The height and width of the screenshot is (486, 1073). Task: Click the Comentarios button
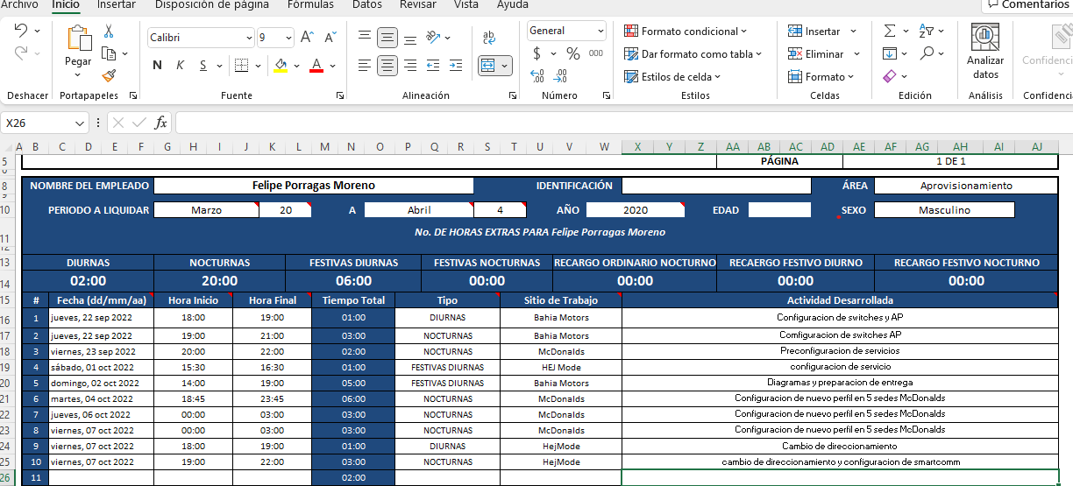point(1027,5)
